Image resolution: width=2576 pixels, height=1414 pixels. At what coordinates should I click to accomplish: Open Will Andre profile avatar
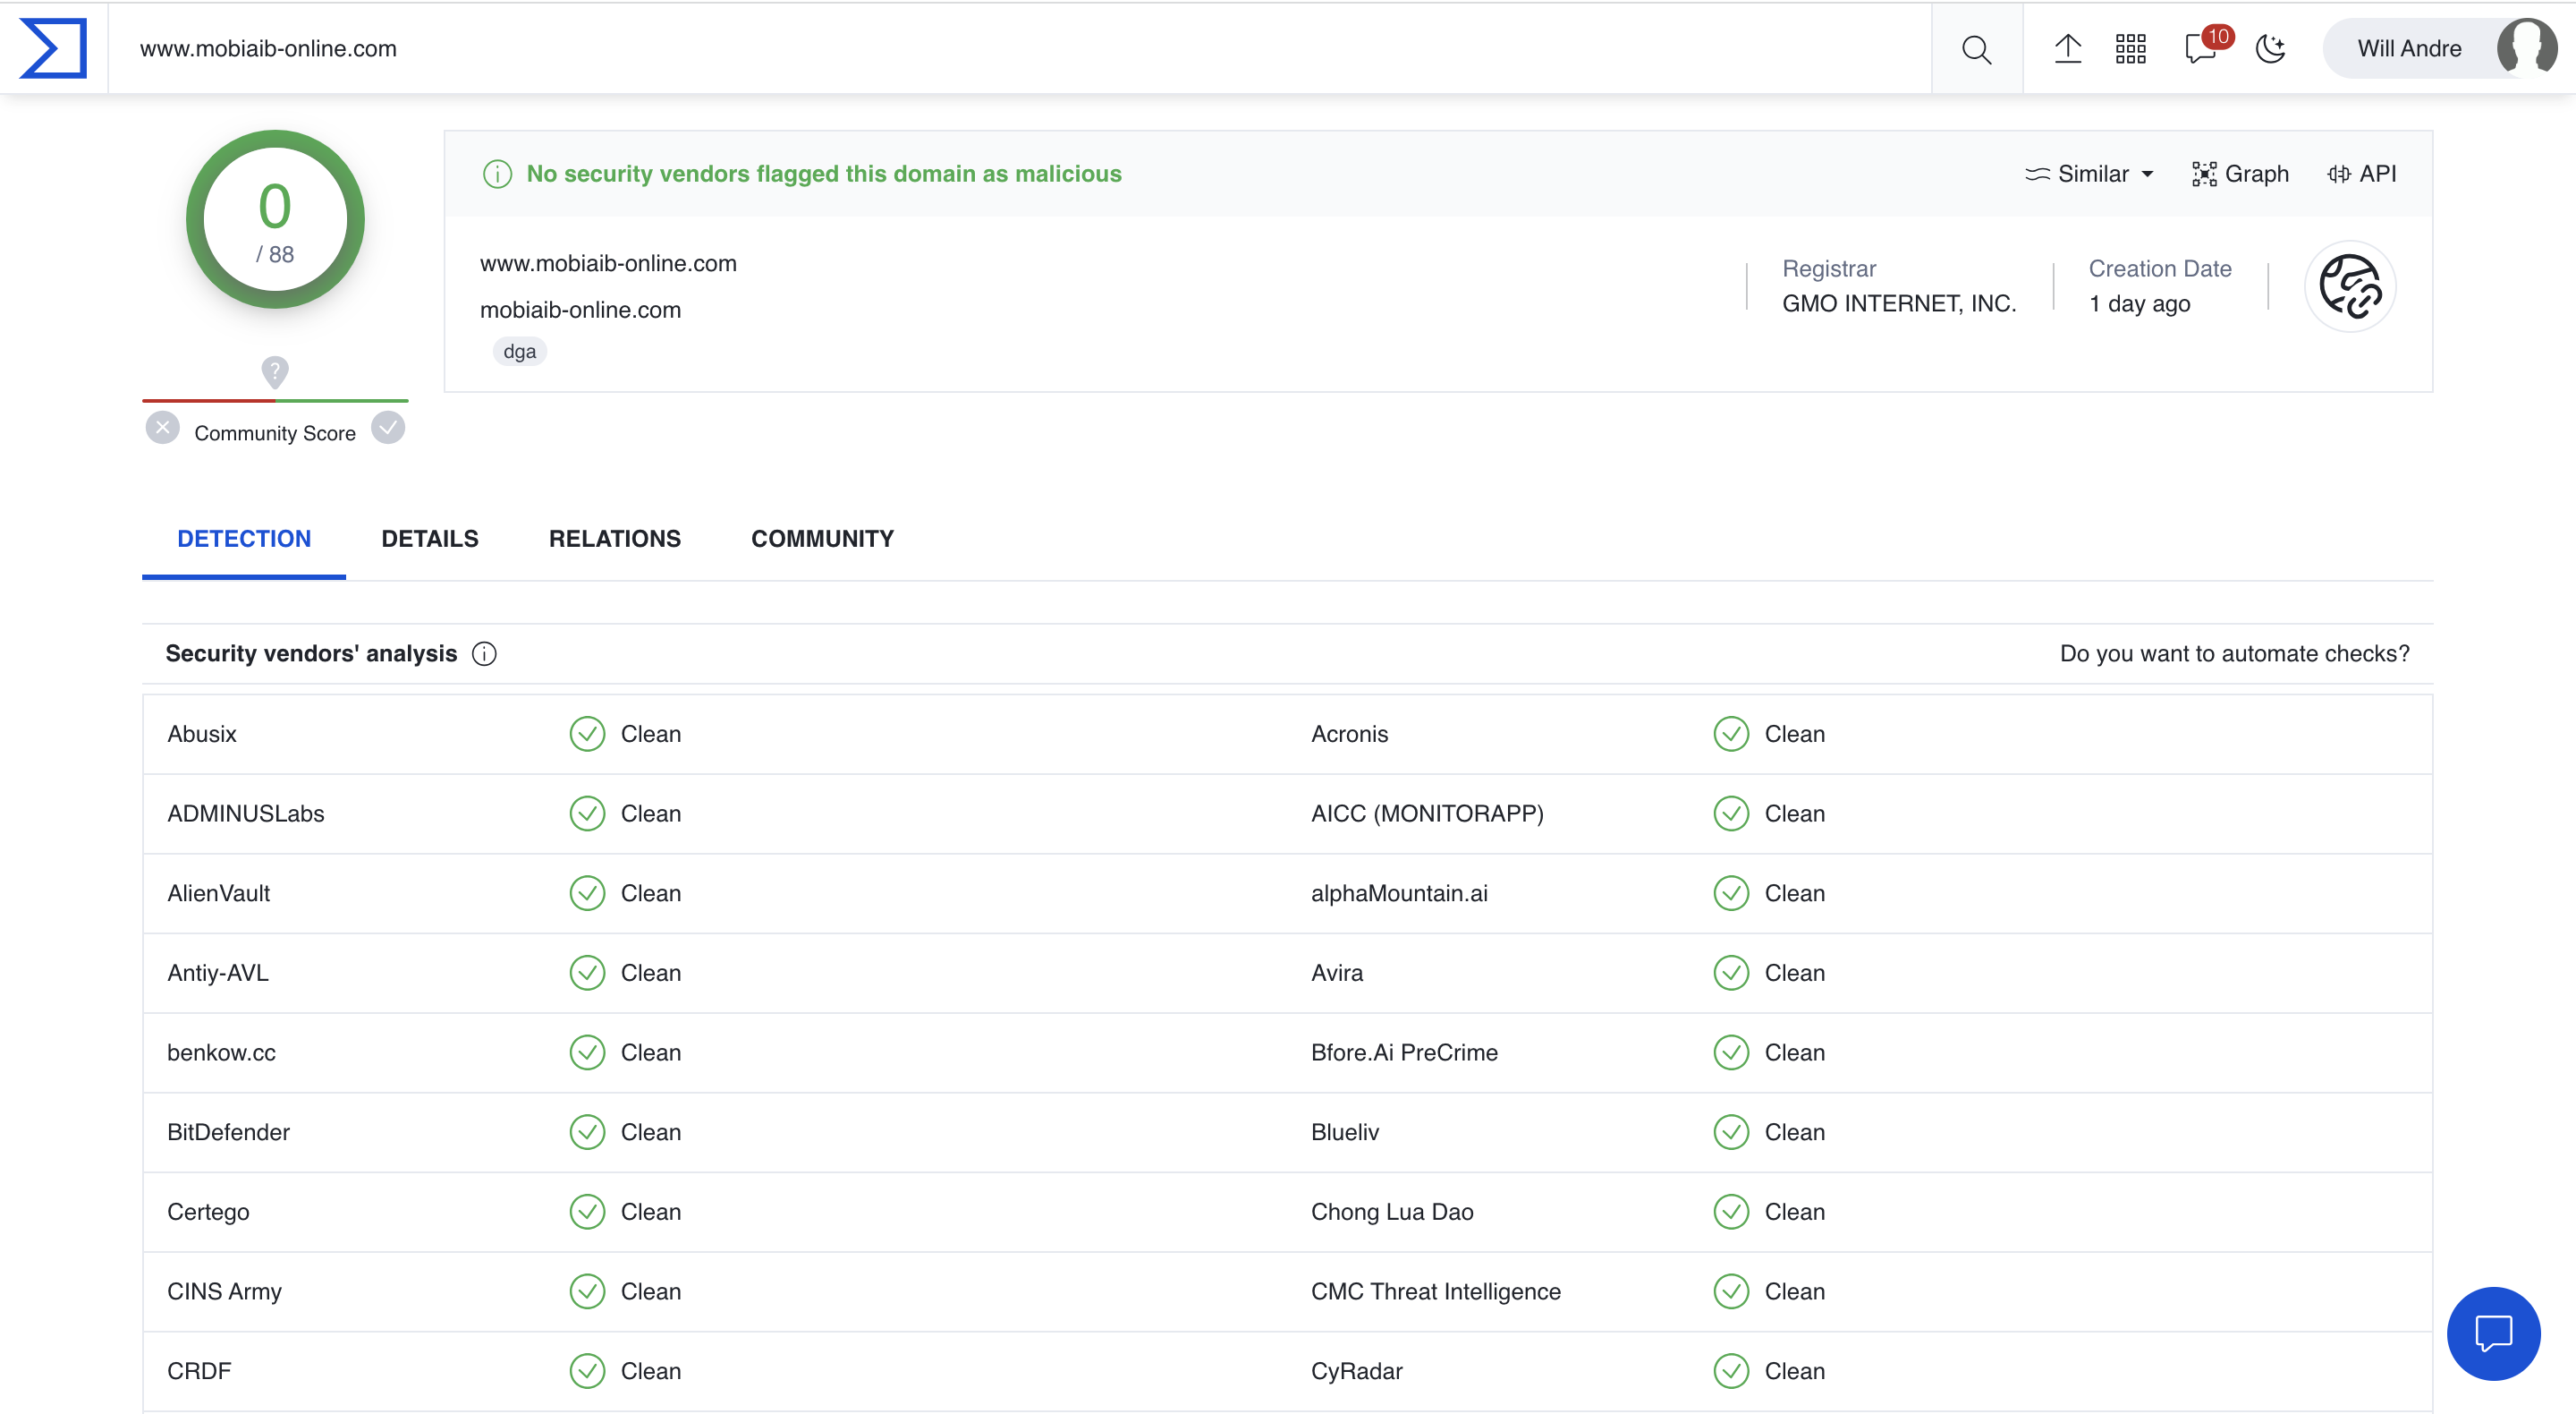(2526, 48)
